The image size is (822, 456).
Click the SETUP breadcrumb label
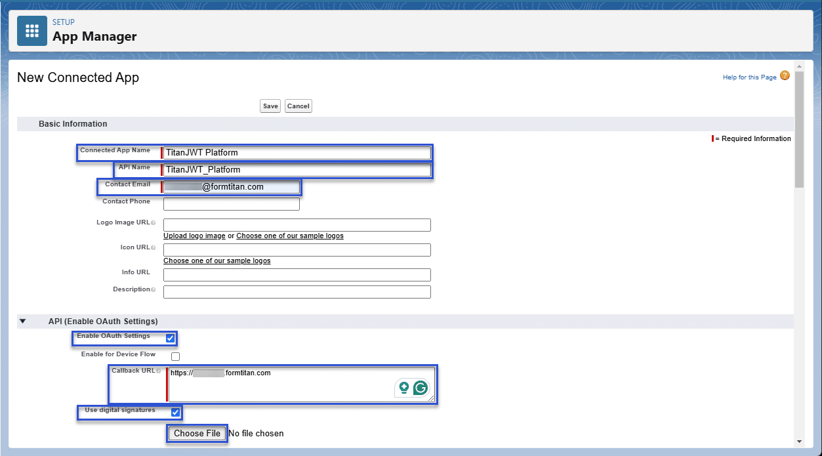(x=64, y=22)
